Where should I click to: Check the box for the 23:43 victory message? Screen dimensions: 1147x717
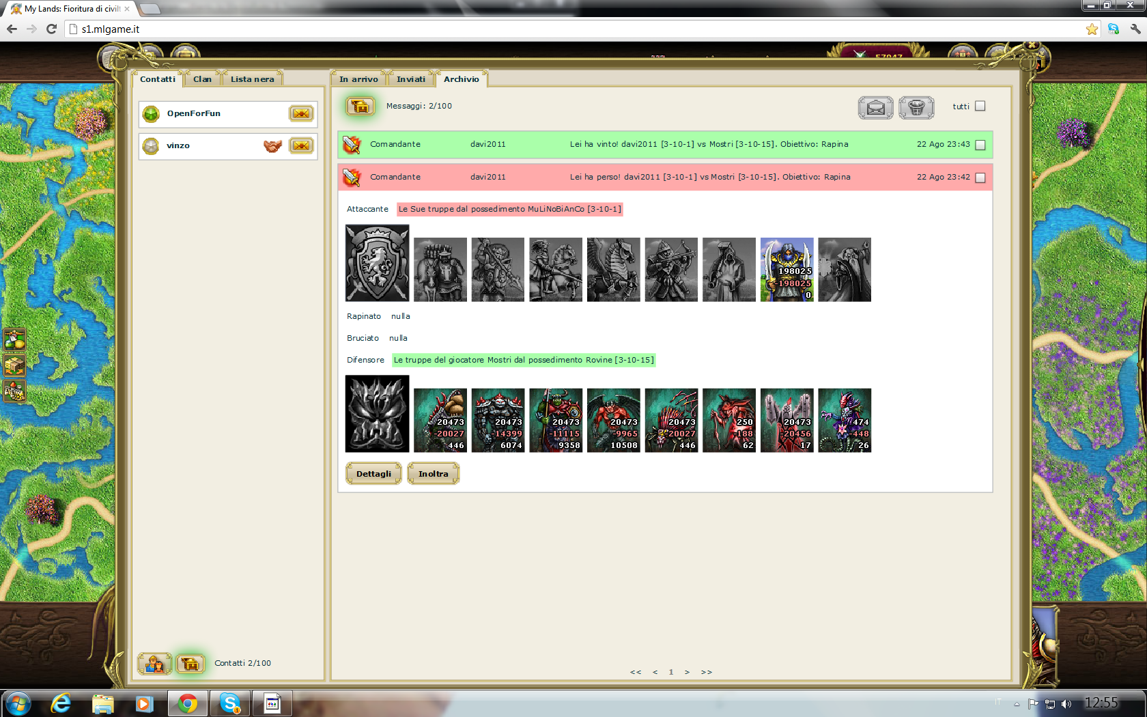pos(980,145)
